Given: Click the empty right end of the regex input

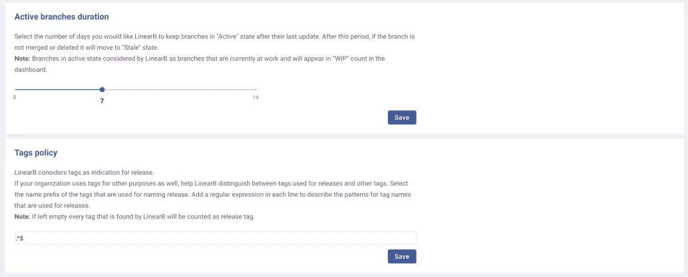Looking at the screenshot, I should 399,238.
